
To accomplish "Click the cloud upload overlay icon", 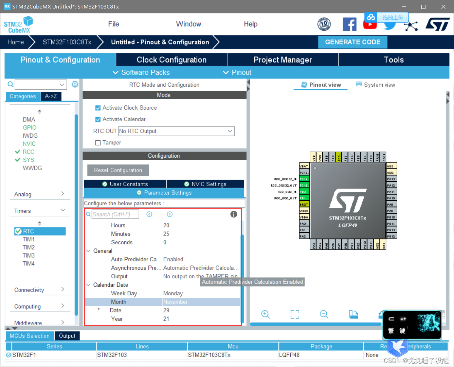I will [371, 17].
